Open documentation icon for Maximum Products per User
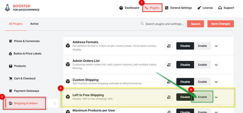This screenshot has height=113, width=243. (169, 111)
